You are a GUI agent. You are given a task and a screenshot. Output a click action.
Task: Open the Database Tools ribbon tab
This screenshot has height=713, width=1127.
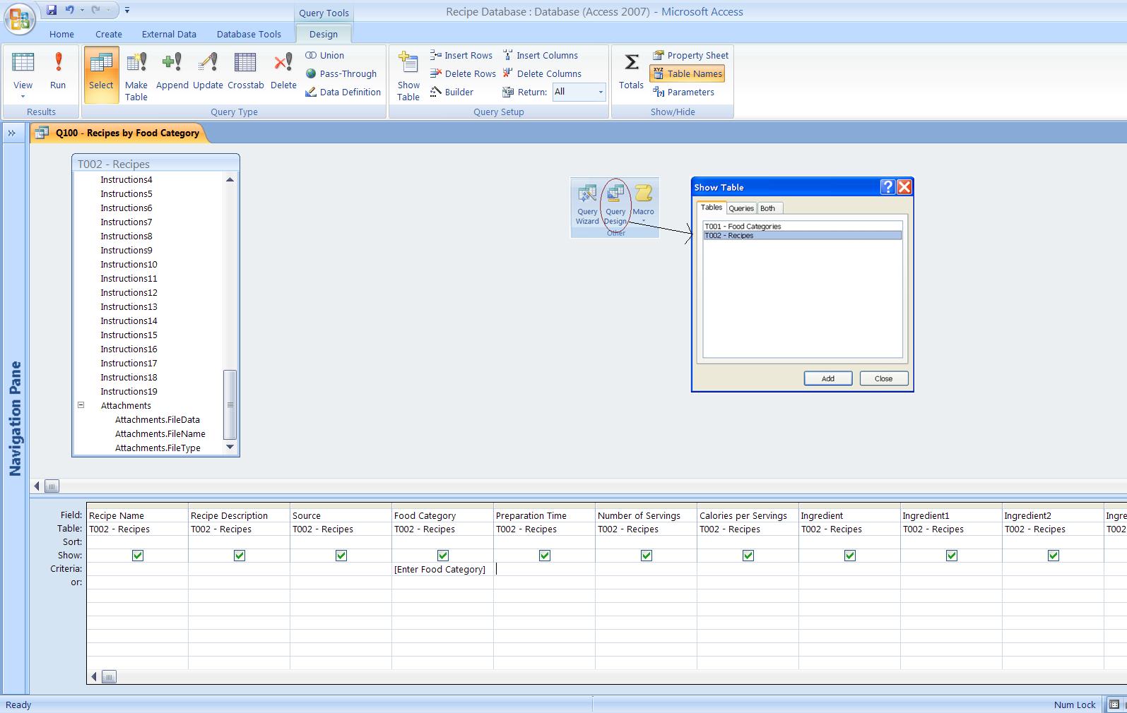(249, 34)
